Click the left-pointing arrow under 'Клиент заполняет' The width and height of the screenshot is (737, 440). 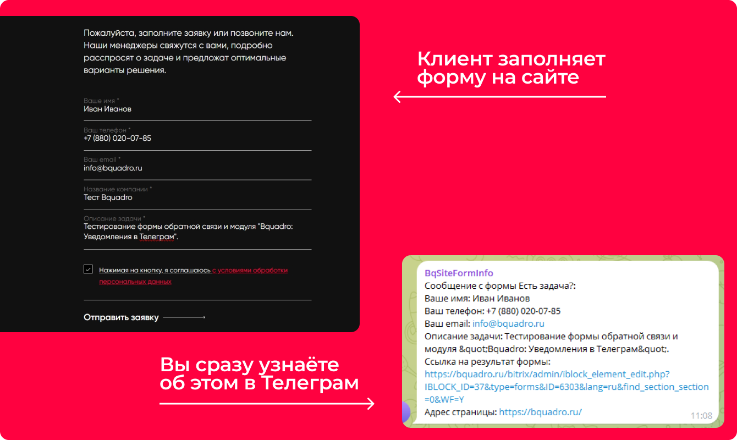click(499, 97)
